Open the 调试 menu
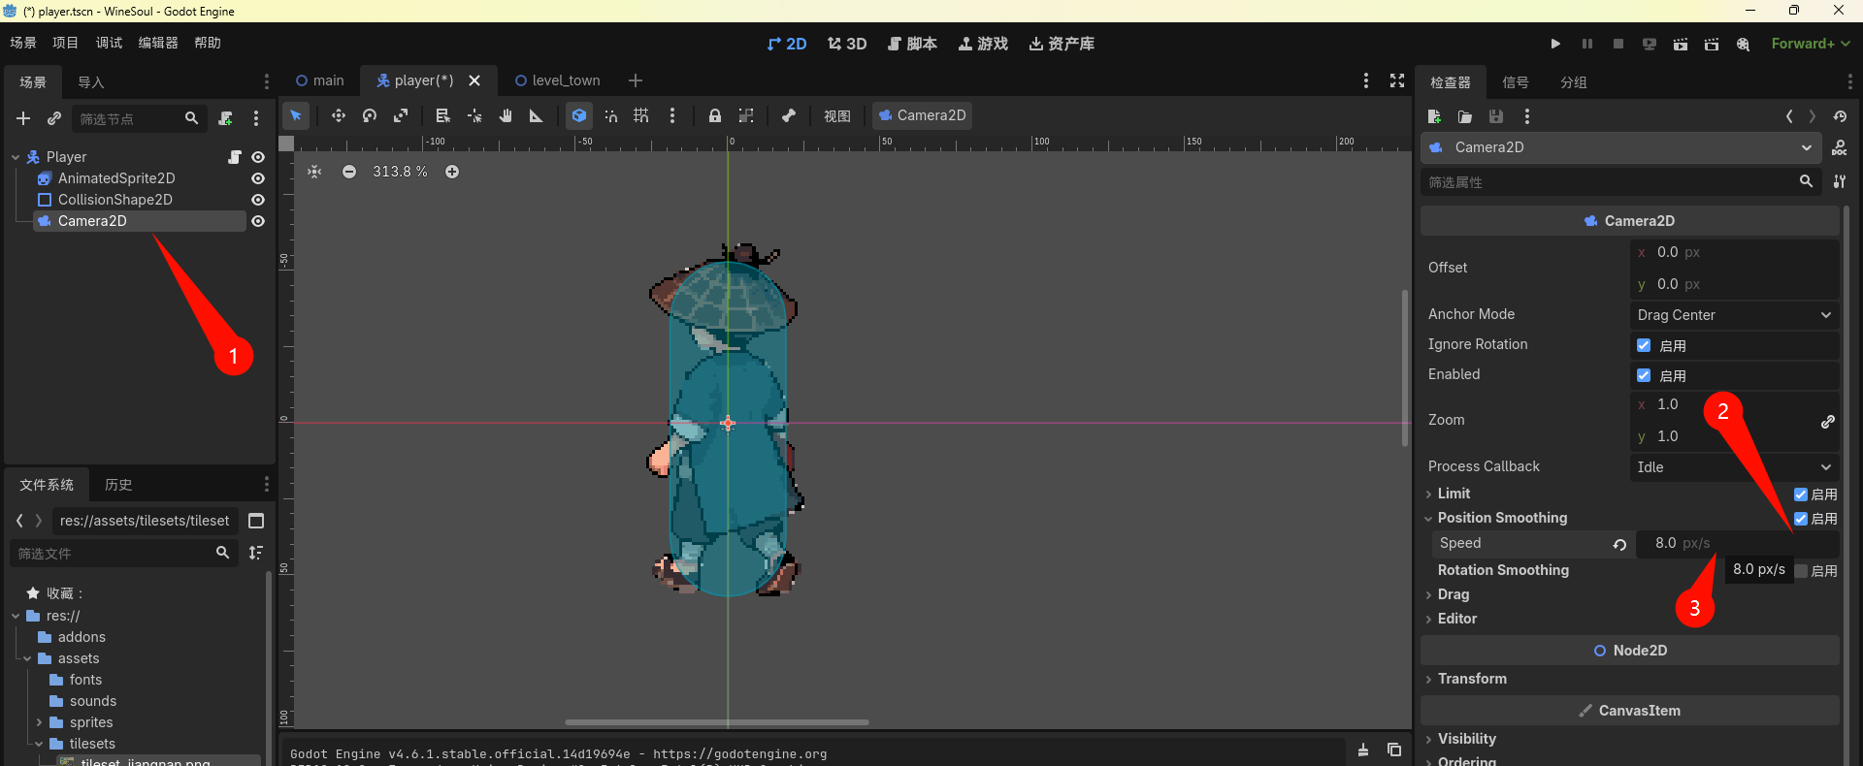 109,43
